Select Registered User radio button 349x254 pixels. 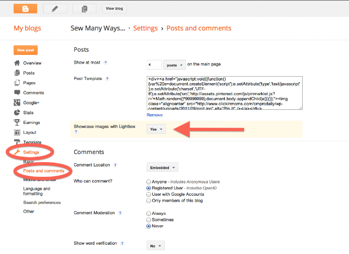coord(149,188)
